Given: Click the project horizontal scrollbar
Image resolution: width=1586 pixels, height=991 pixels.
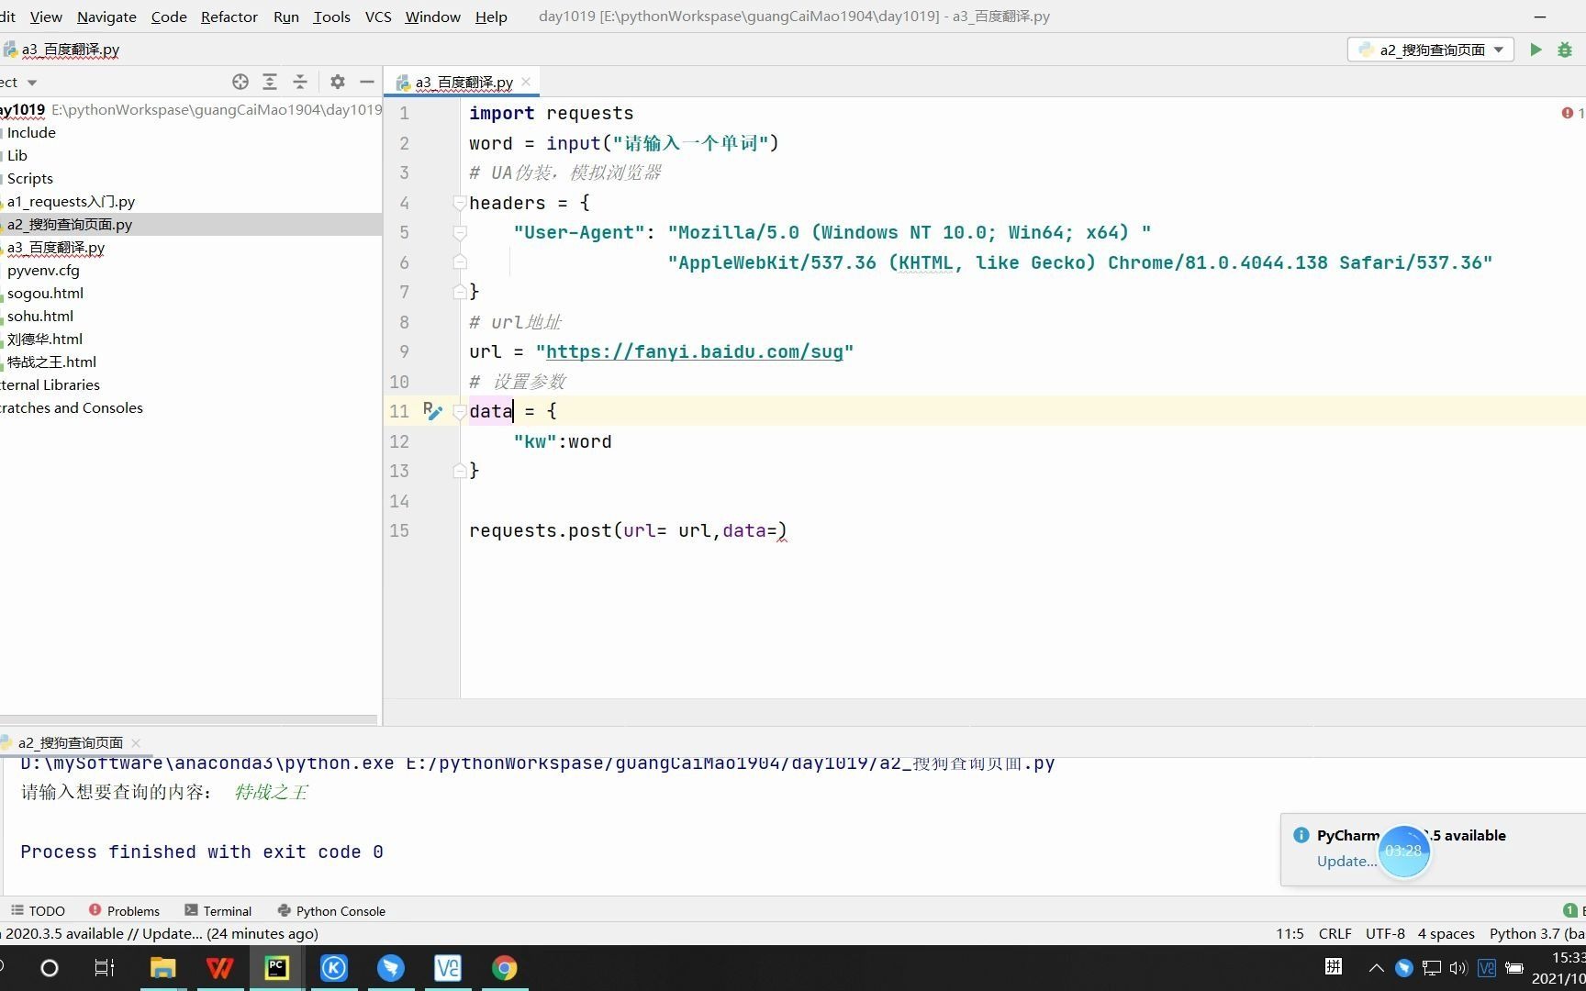Looking at the screenshot, I should coord(188,719).
